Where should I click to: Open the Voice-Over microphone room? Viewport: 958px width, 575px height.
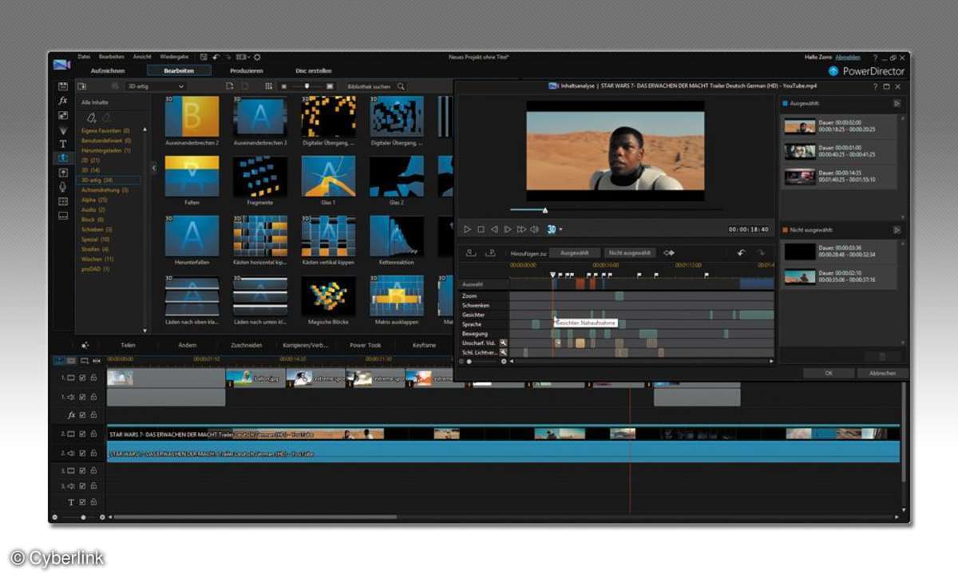click(63, 186)
